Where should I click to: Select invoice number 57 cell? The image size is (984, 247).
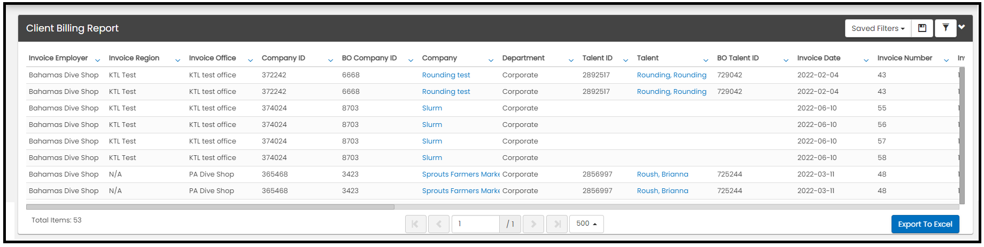point(882,141)
